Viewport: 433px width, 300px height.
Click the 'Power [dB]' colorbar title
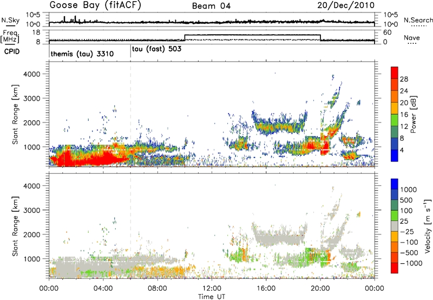414,114
